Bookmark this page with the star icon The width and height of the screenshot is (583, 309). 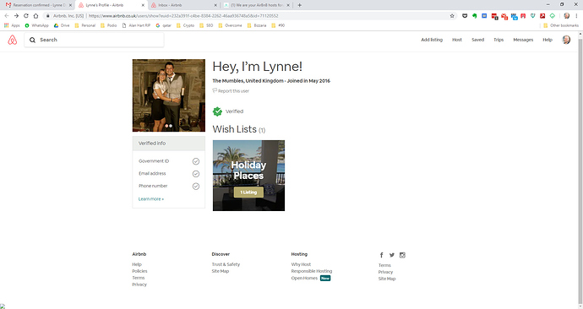point(452,15)
